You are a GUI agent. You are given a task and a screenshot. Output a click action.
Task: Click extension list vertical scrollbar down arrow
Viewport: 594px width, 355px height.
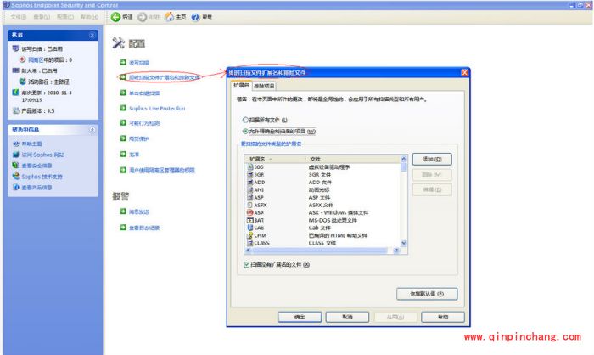tap(403, 243)
